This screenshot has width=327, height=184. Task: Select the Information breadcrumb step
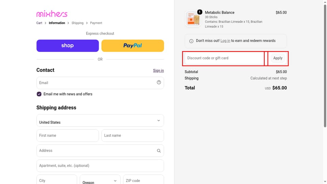pos(57,23)
